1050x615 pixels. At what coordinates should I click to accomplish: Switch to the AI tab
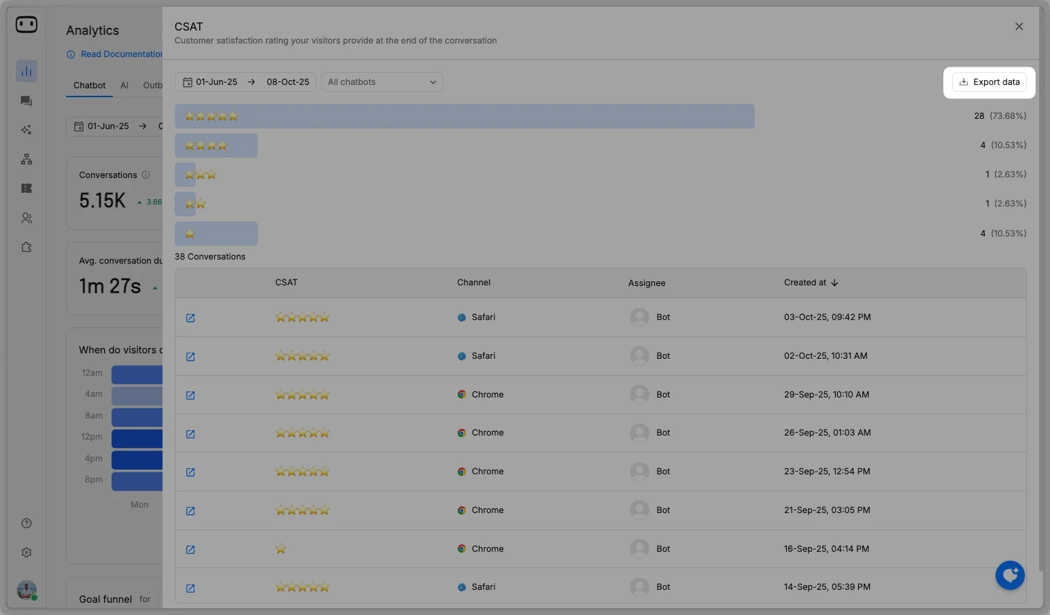(x=124, y=86)
